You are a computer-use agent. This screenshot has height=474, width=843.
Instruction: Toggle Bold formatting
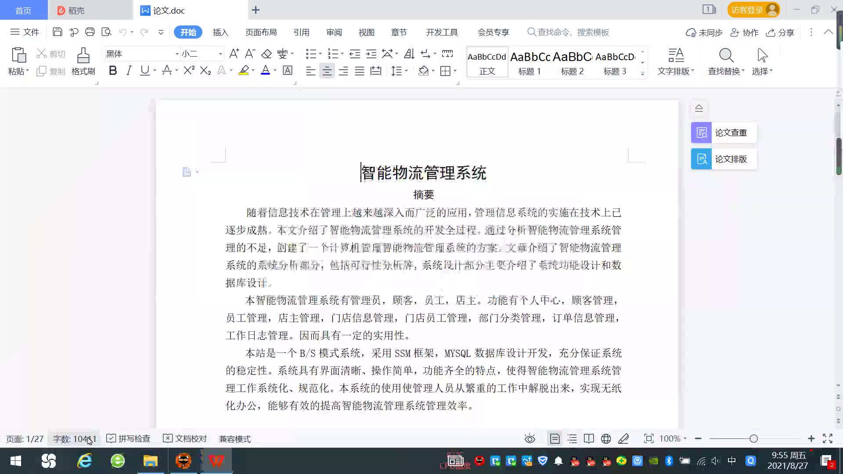pyautogui.click(x=113, y=70)
